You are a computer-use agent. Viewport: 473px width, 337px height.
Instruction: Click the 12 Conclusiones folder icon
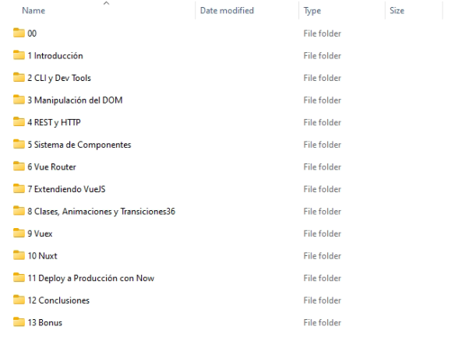pos(19,300)
